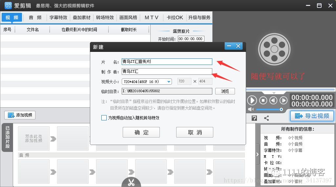Image resolution: width=336 pixels, height=187 pixels.
Task: Expand the chevron below the preview progress bar
Action: tap(274, 93)
